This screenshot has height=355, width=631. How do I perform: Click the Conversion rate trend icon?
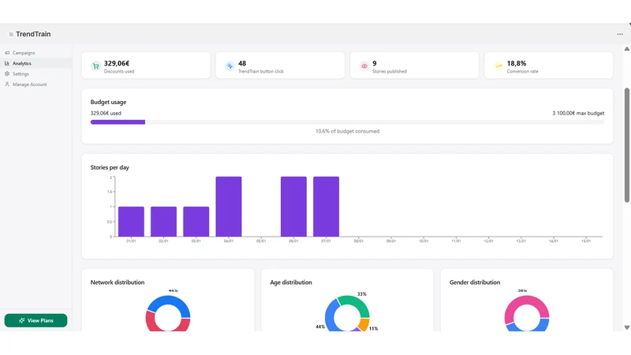pyautogui.click(x=498, y=66)
